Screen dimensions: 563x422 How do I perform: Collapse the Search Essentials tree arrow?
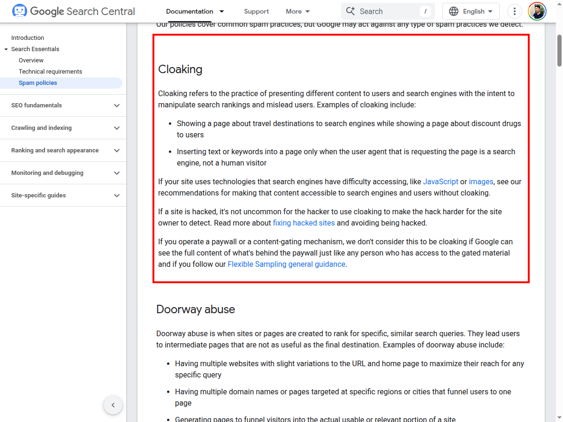tap(6, 49)
